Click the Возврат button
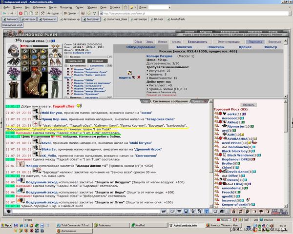The width and height of the screenshot is (293, 234). point(97,61)
